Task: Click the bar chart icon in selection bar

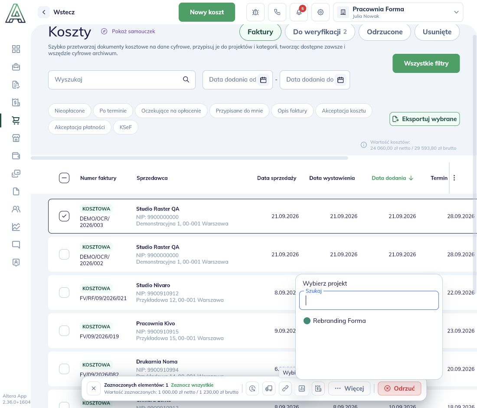Action: coord(302,388)
